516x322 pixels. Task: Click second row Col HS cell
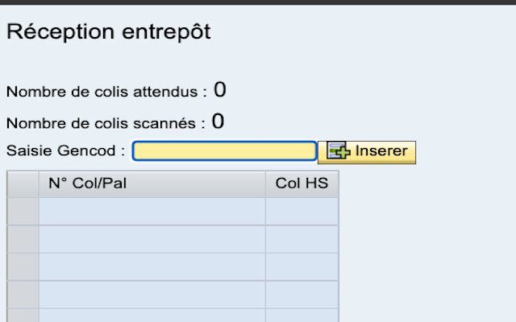302,239
